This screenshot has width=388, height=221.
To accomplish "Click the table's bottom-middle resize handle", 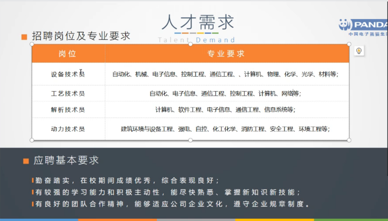I will click(x=190, y=140).
